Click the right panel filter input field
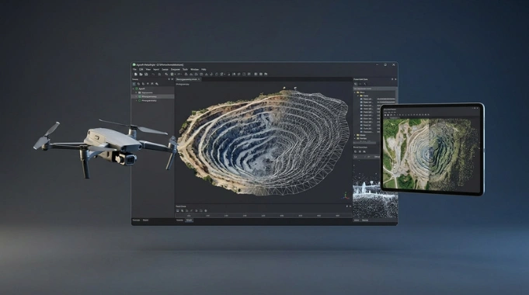 374,88
